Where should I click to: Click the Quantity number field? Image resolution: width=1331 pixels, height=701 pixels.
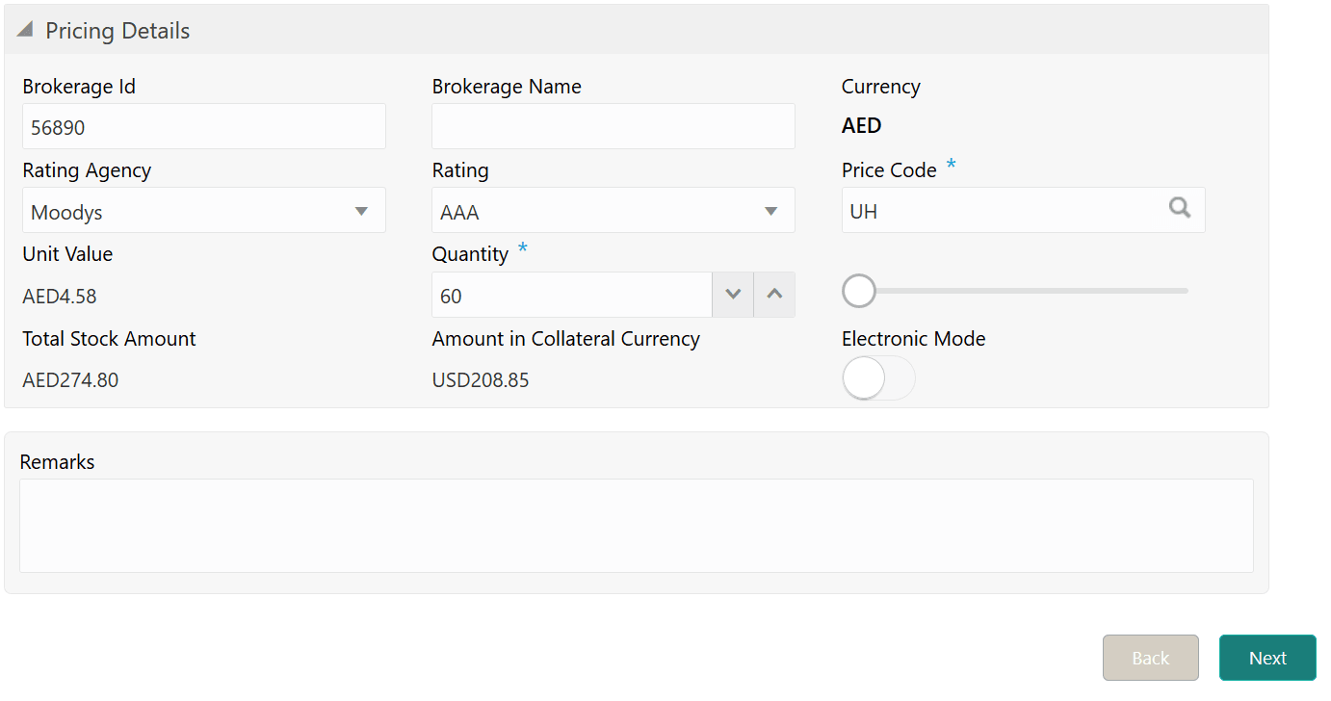coord(571,296)
